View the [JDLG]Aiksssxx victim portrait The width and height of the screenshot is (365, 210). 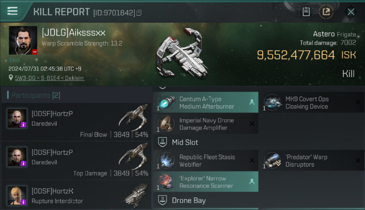pos(23,40)
